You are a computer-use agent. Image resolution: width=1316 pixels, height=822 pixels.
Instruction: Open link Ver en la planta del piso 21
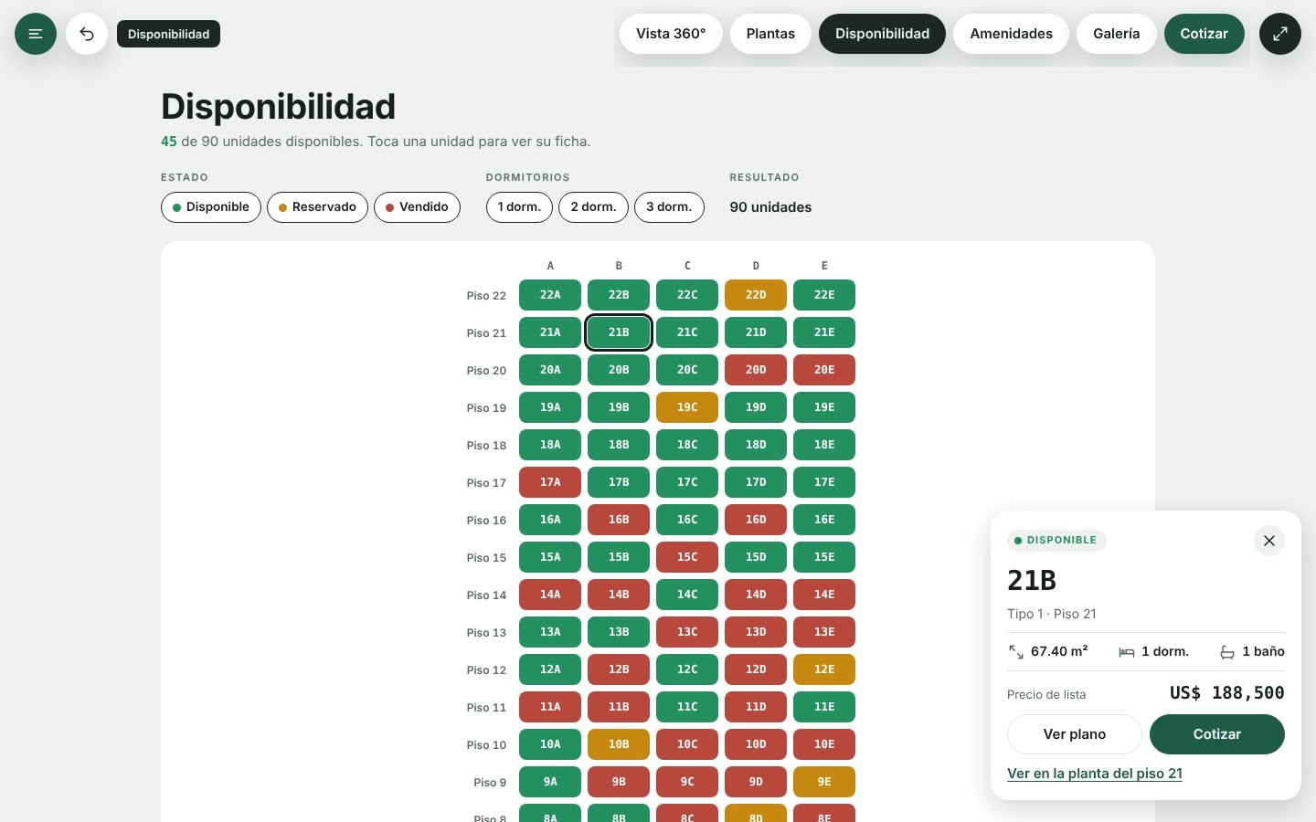click(x=1095, y=774)
